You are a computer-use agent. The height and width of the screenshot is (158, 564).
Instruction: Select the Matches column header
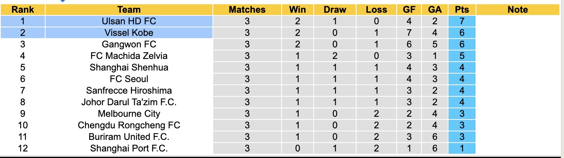tap(247, 10)
